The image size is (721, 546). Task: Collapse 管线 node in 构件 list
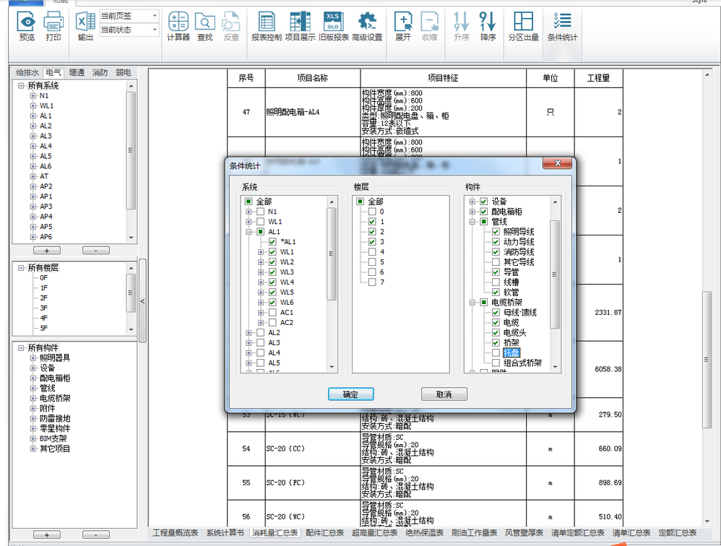coord(472,222)
